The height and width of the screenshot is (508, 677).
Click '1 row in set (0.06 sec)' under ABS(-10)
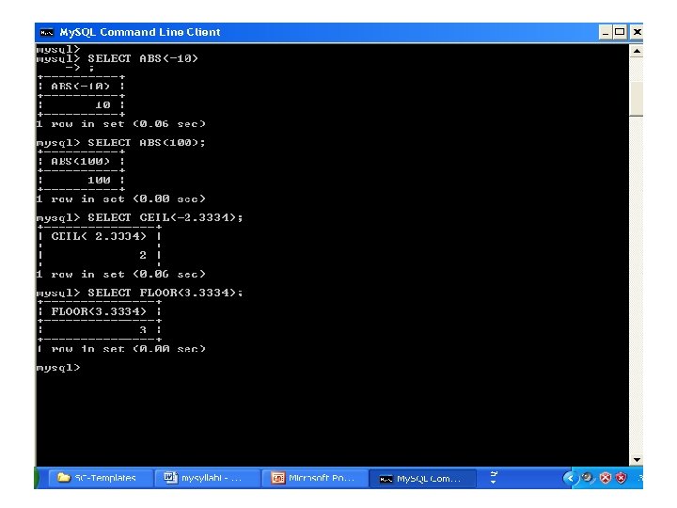click(121, 124)
